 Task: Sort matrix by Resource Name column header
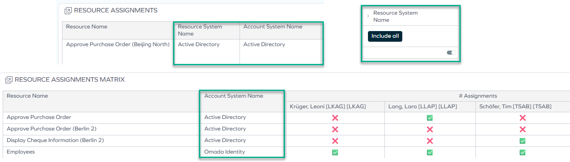[27, 96]
